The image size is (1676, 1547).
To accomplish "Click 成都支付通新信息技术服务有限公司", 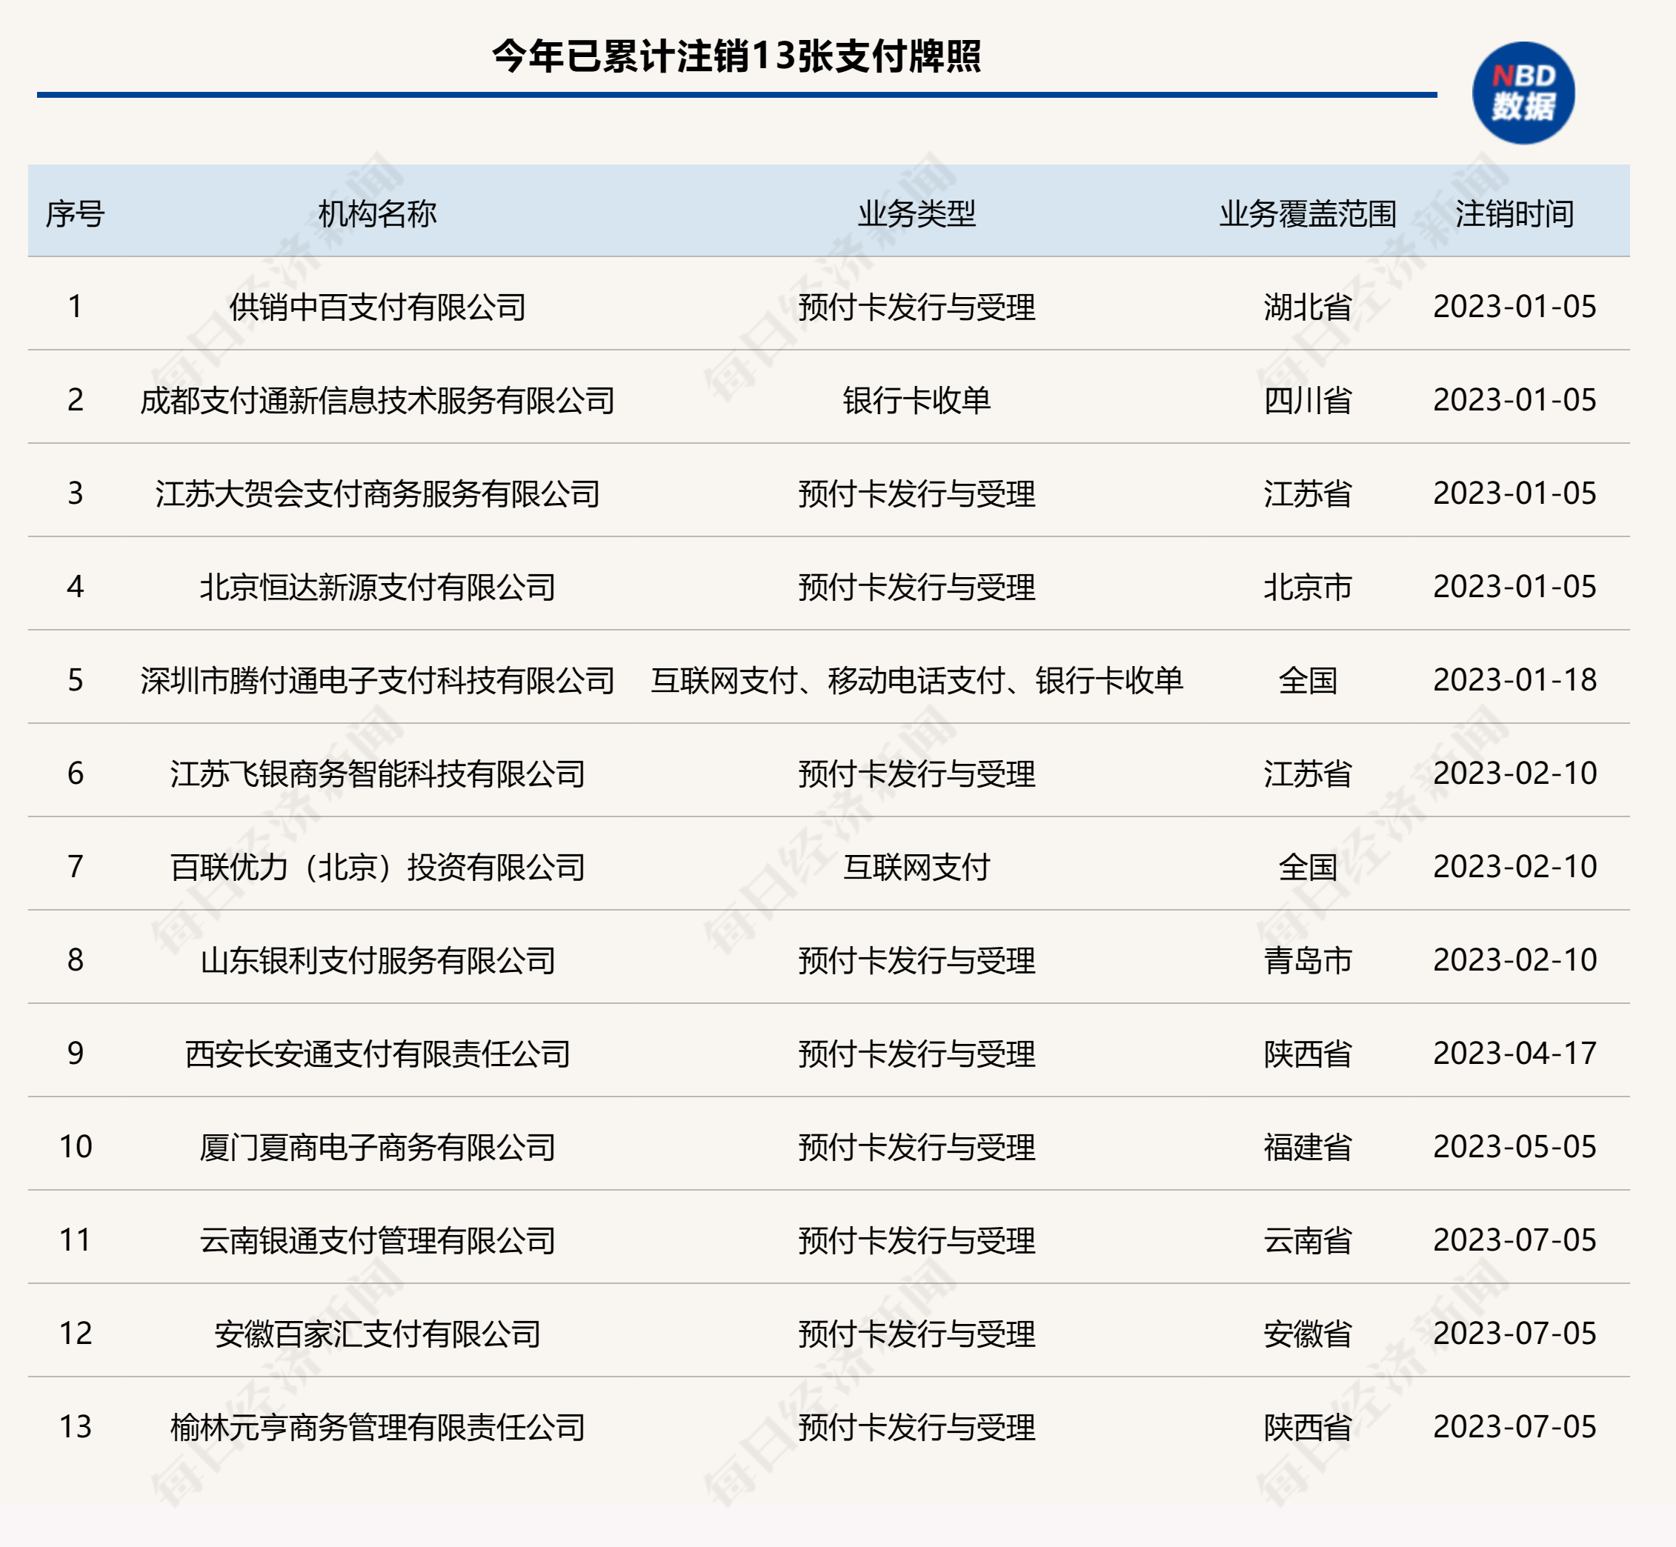I will (x=378, y=401).
